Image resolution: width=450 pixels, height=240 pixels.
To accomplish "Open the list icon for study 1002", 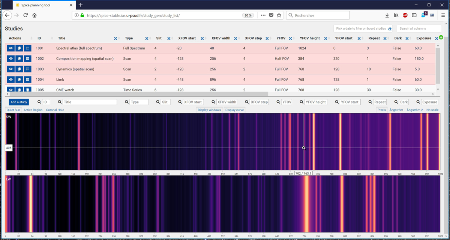I will tap(27, 59).
